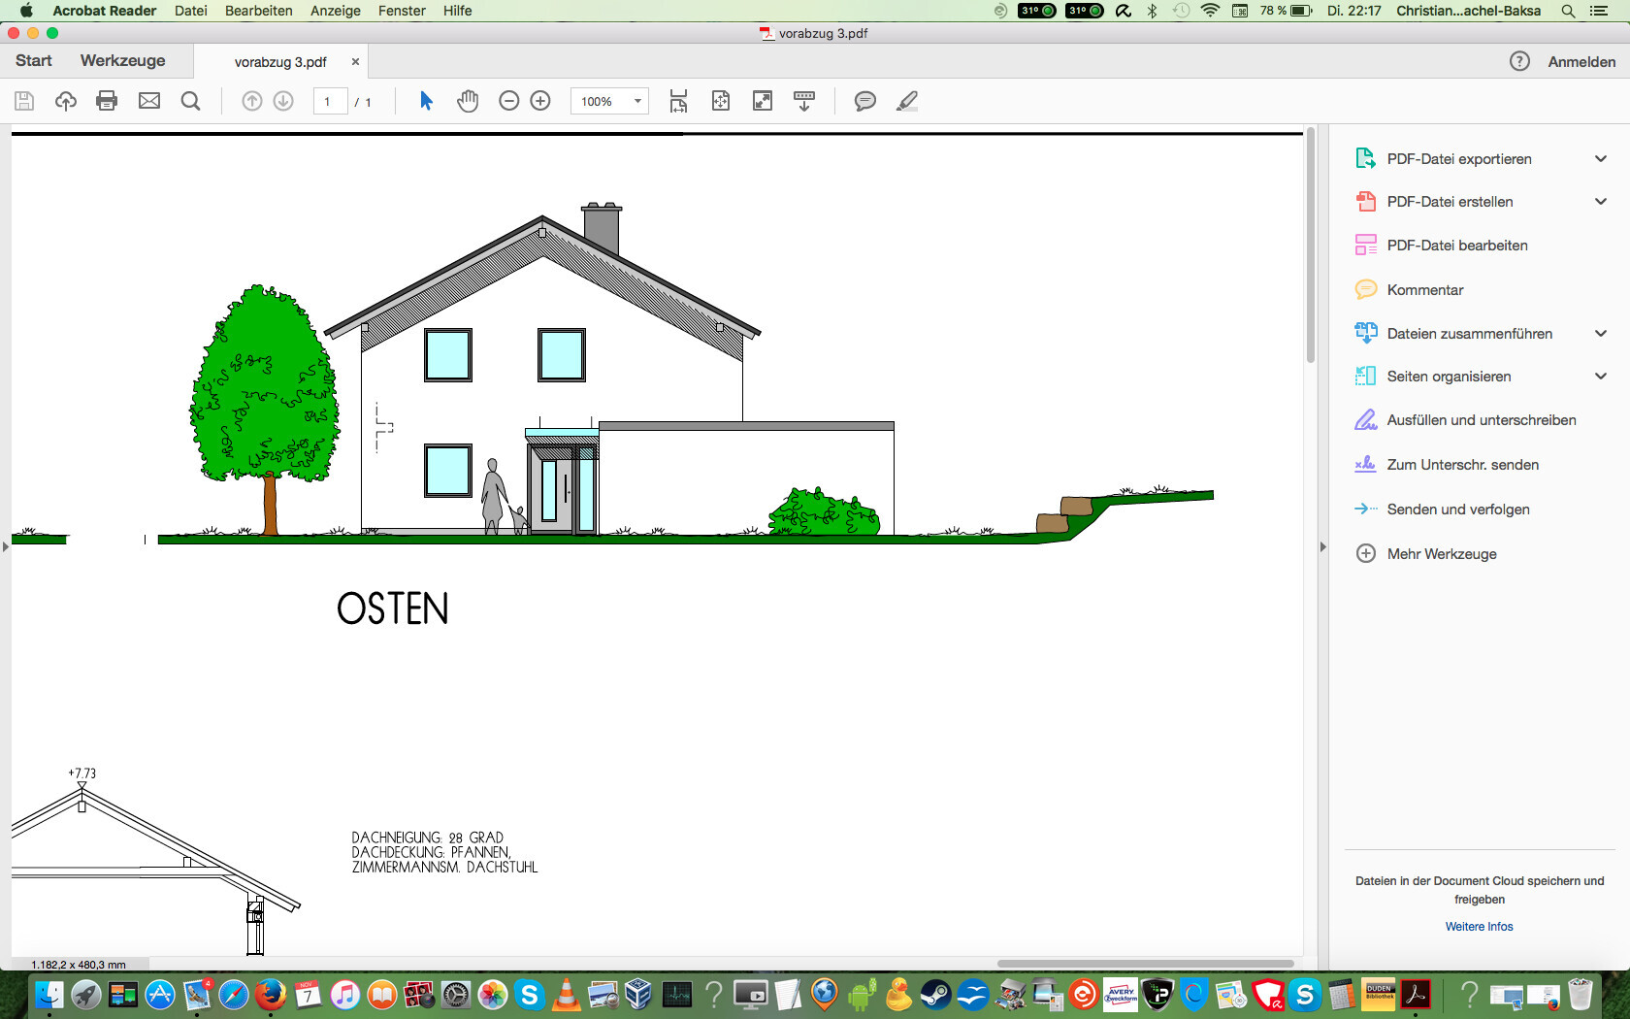Select the Hand pan tool
Screen dimensions: 1630x1019
point(468,101)
